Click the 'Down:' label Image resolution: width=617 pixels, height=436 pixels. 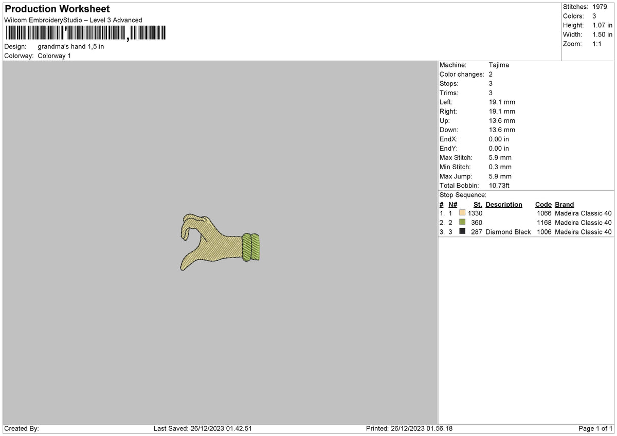[449, 130]
